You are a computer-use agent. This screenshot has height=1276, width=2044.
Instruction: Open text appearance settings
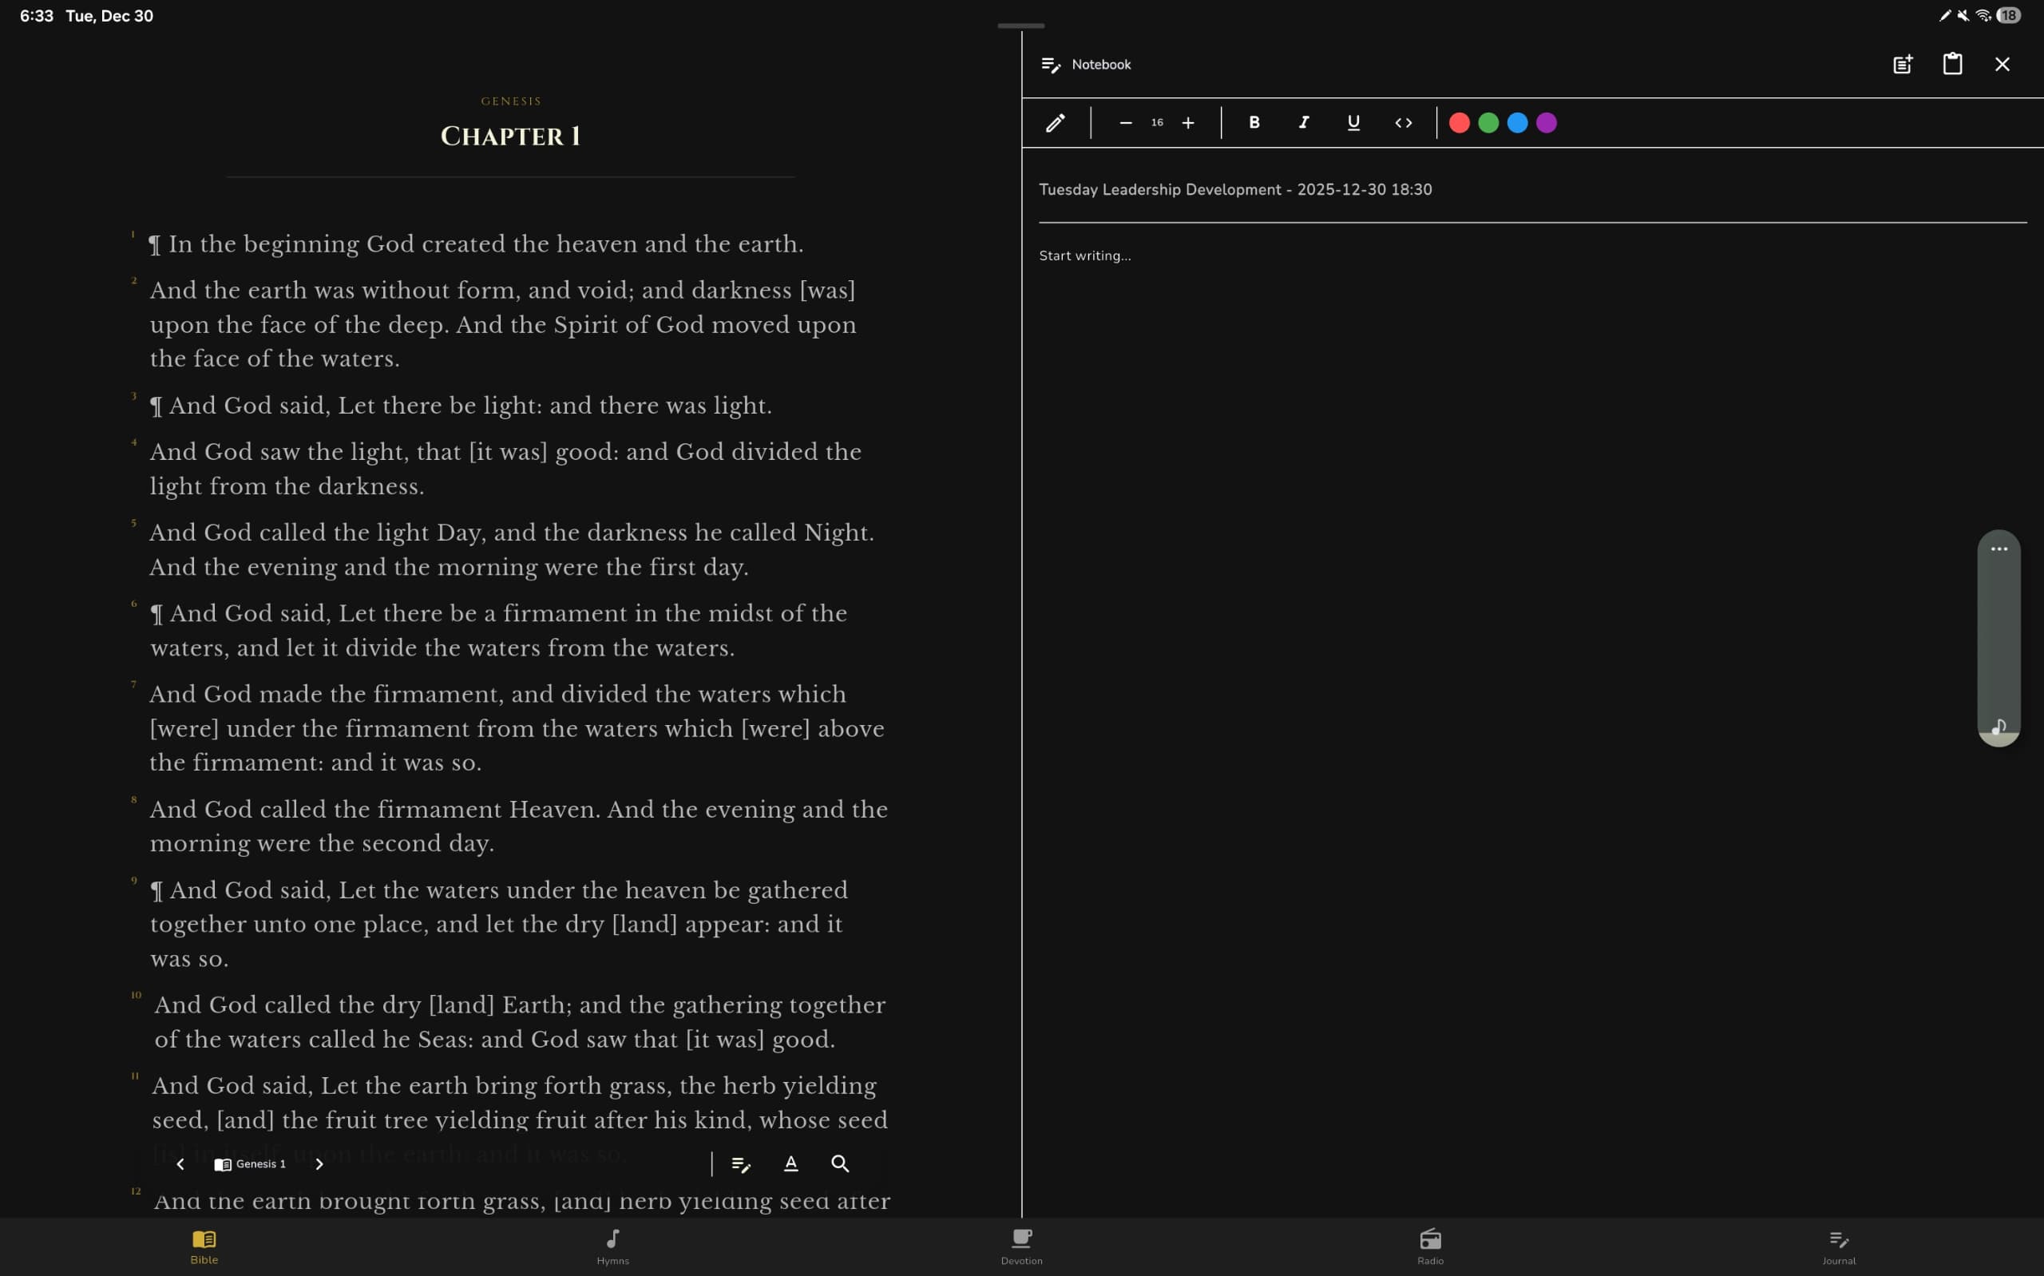click(790, 1163)
